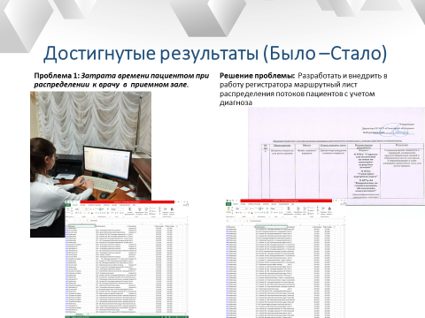Click Sort & Filter icon in left Excel
This screenshot has height=318, width=425.
(165, 211)
